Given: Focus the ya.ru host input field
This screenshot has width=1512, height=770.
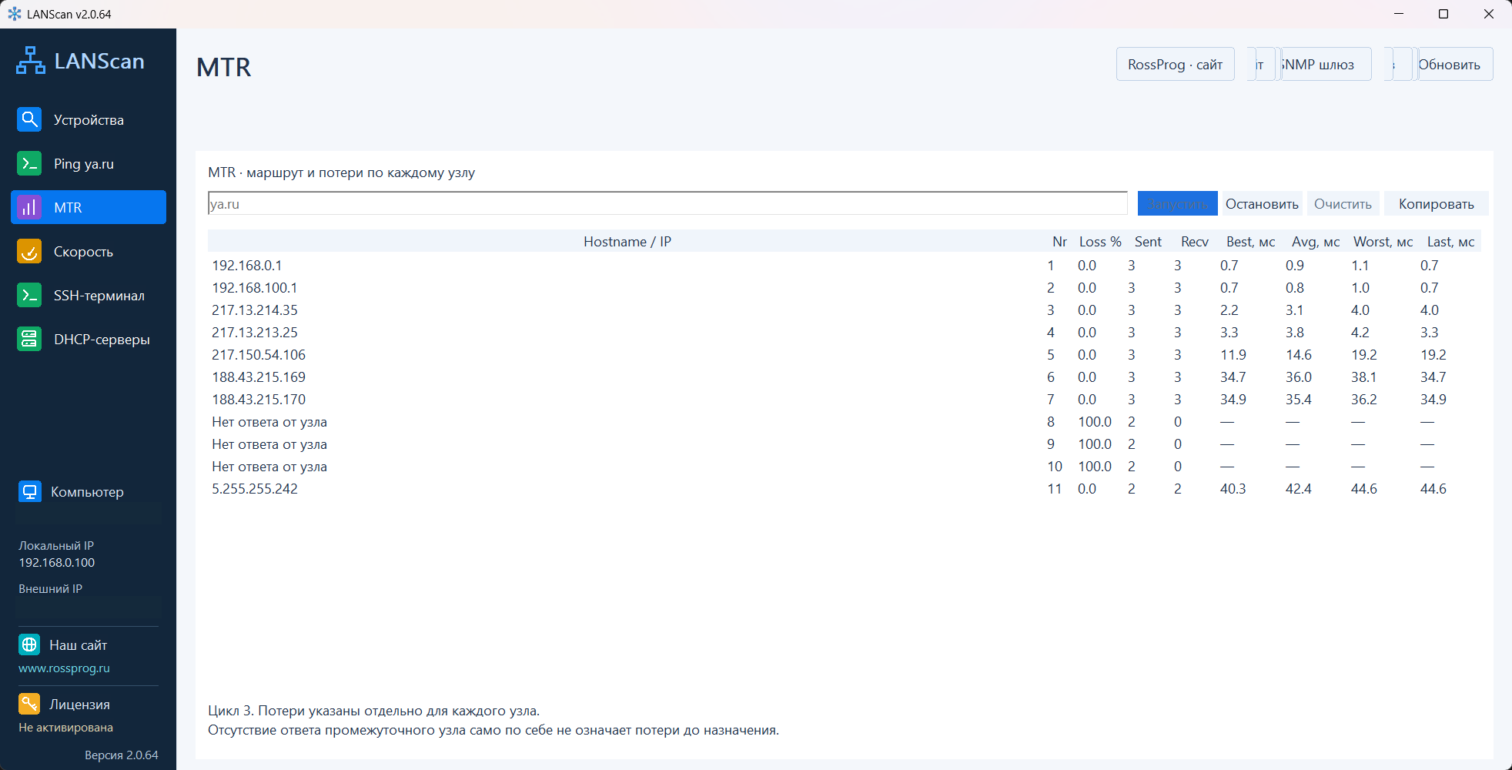Looking at the screenshot, I should 667,203.
